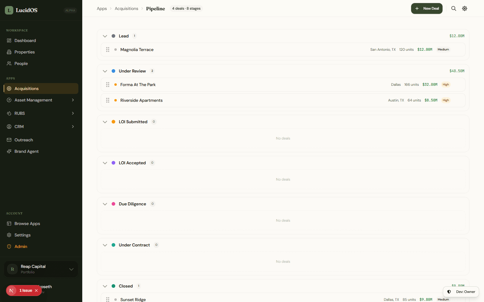Image resolution: width=484 pixels, height=302 pixels.
Task: Click Forma At The Park High badge
Action: pyautogui.click(x=446, y=85)
